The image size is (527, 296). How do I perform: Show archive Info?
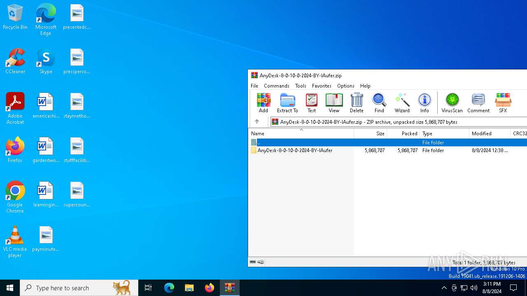(424, 103)
